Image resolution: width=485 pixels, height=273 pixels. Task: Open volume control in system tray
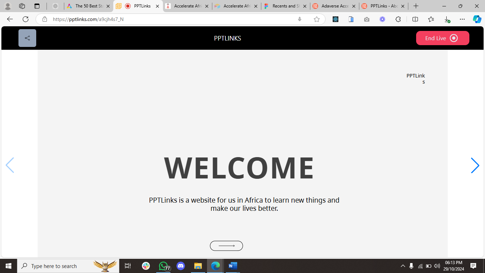tap(437, 266)
